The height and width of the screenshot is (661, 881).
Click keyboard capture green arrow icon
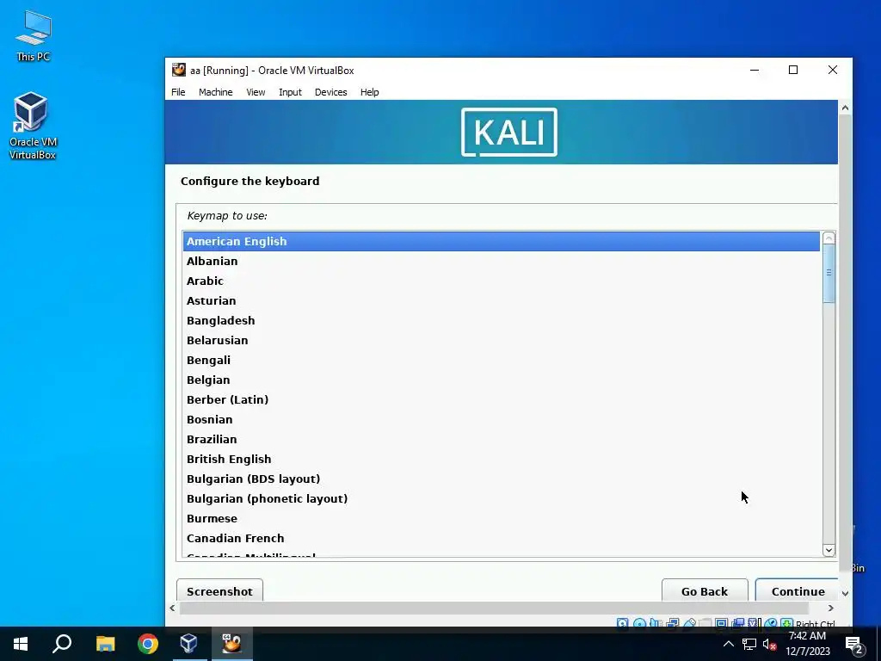786,623
